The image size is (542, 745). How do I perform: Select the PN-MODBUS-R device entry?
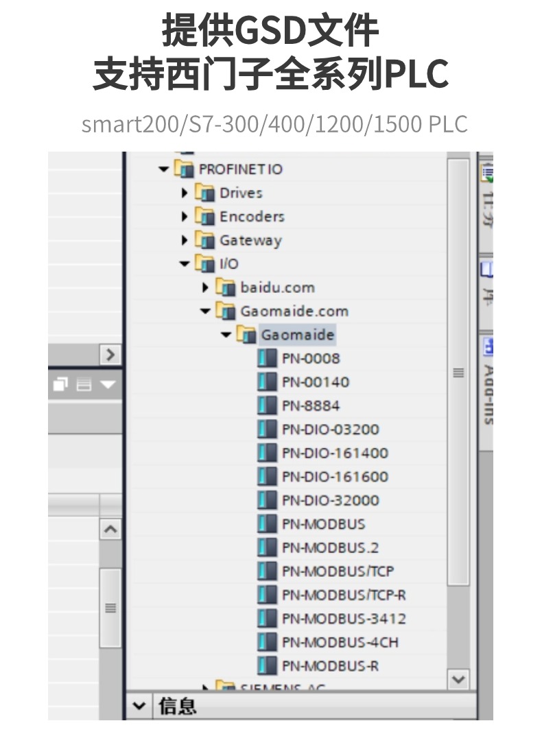[331, 666]
